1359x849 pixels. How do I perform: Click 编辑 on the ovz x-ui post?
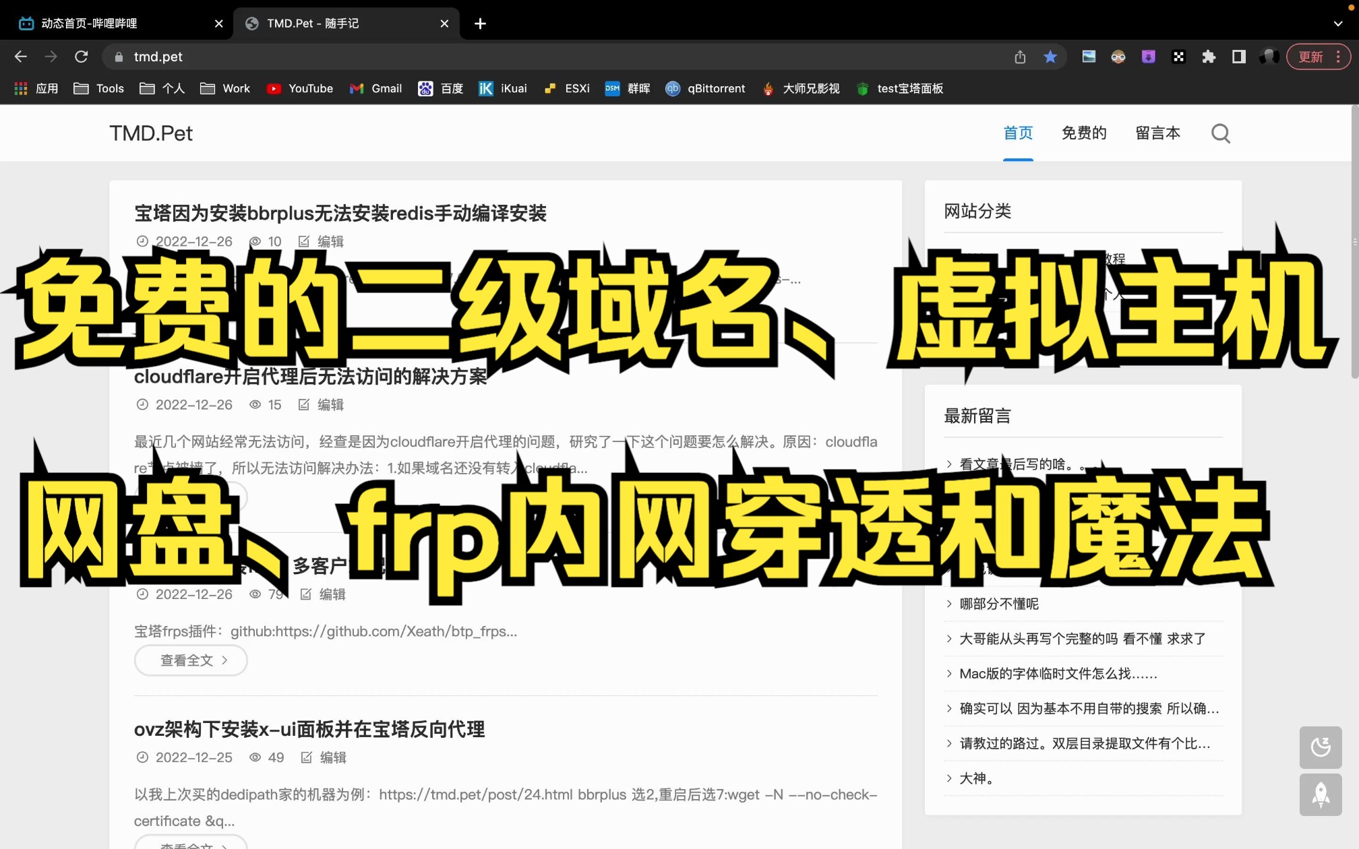tap(324, 757)
